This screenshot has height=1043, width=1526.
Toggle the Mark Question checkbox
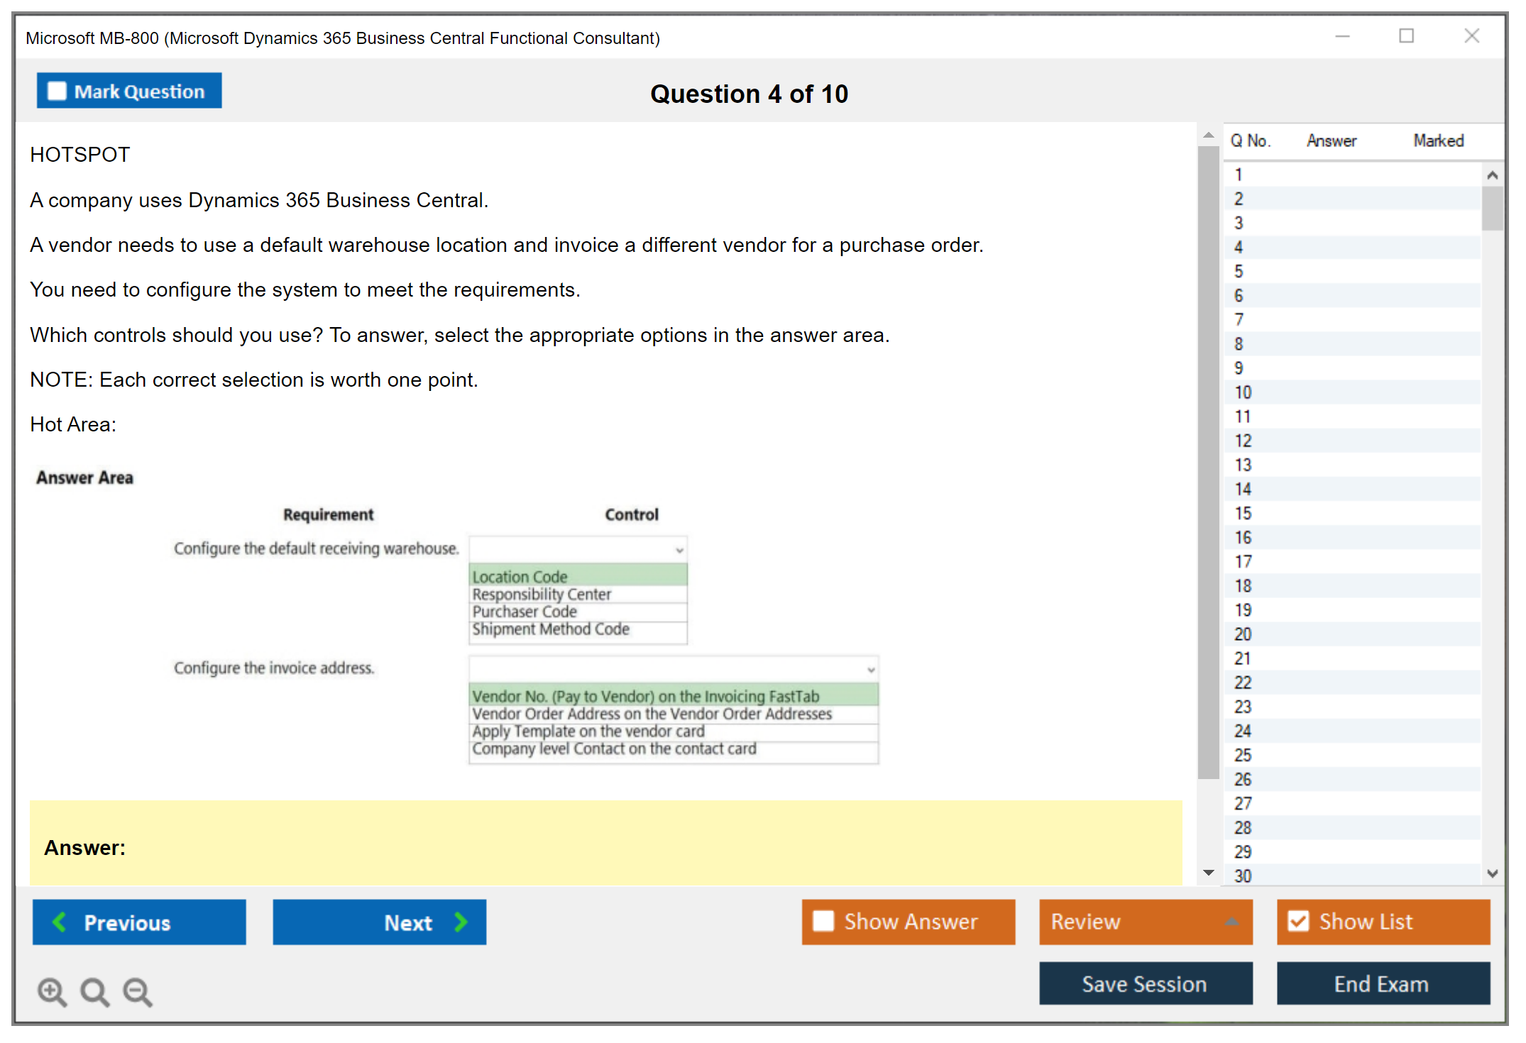click(57, 92)
